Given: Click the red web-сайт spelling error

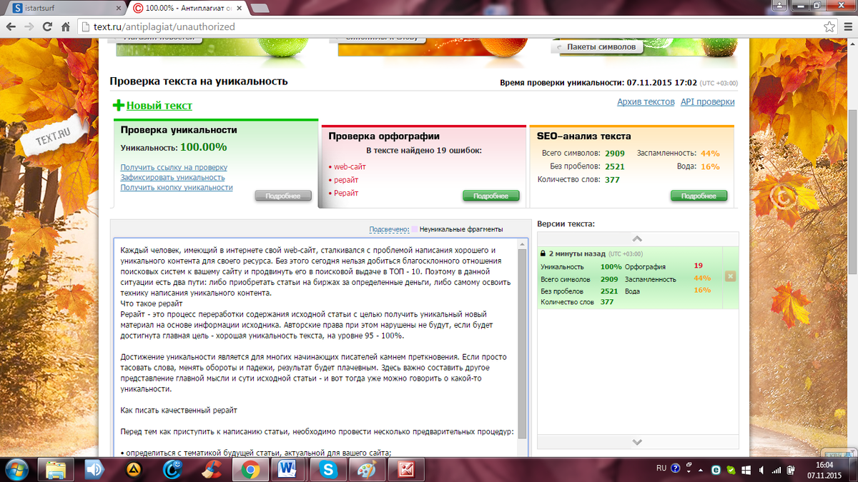Looking at the screenshot, I should pos(350,166).
